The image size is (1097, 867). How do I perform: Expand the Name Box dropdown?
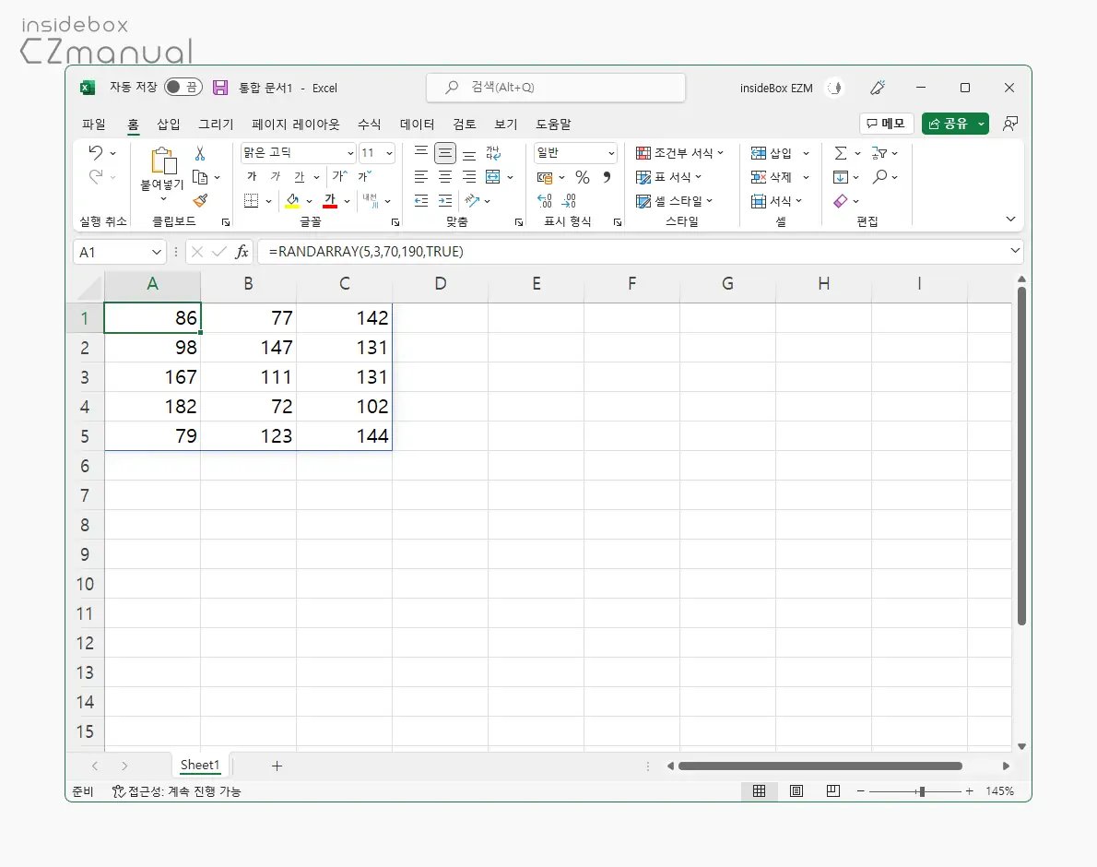[x=156, y=252]
